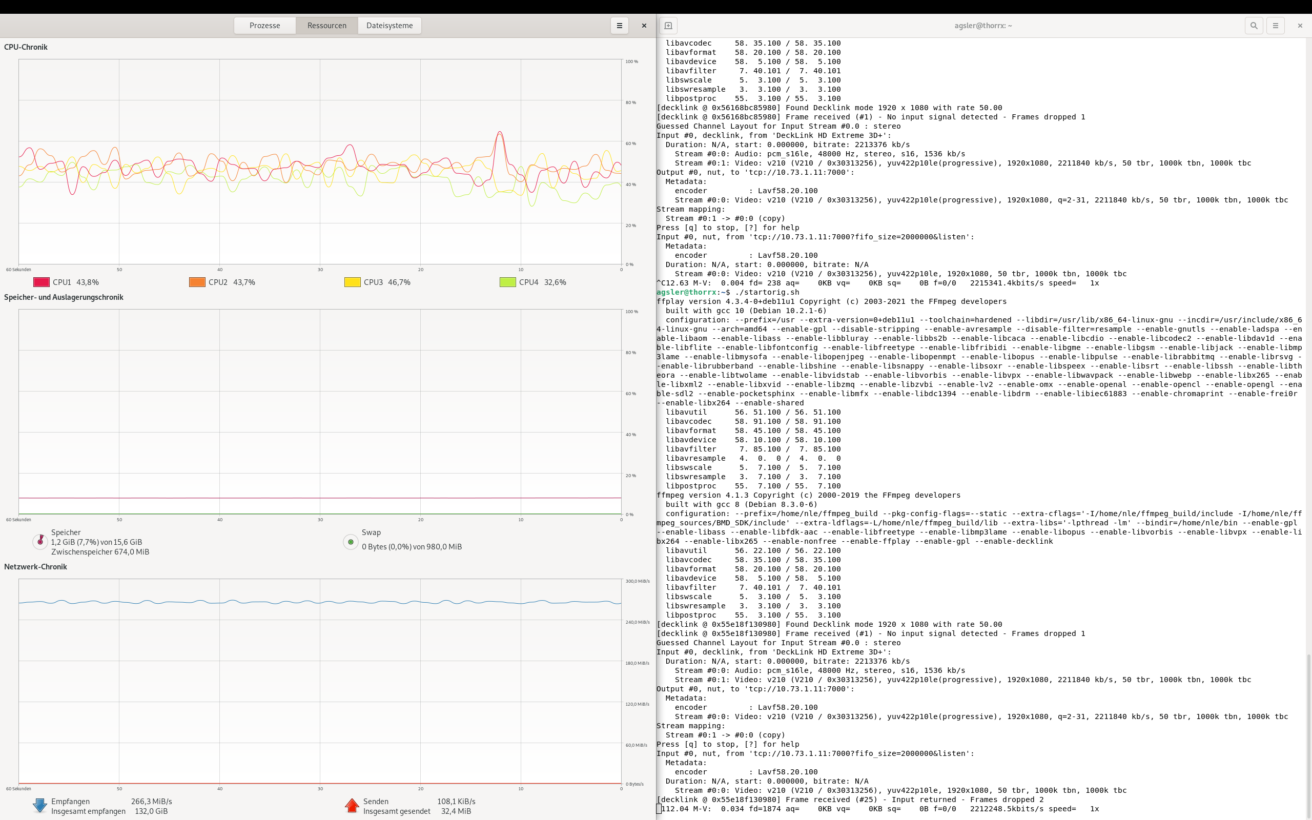Change the CPU2 orange color swatch

(x=197, y=282)
